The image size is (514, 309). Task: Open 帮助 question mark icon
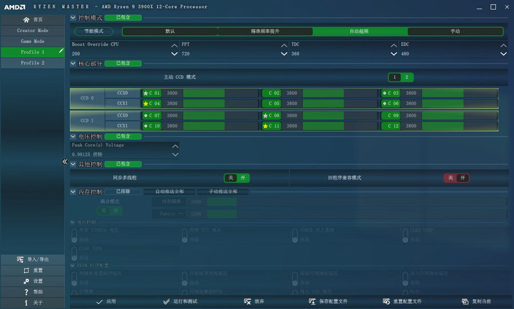(x=26, y=292)
